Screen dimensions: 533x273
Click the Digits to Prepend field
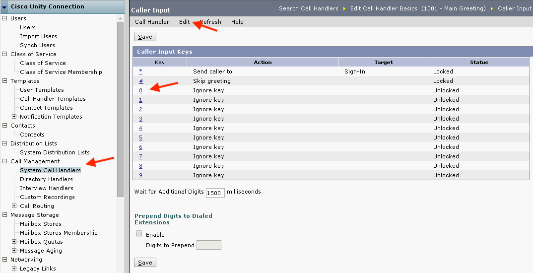pos(209,245)
